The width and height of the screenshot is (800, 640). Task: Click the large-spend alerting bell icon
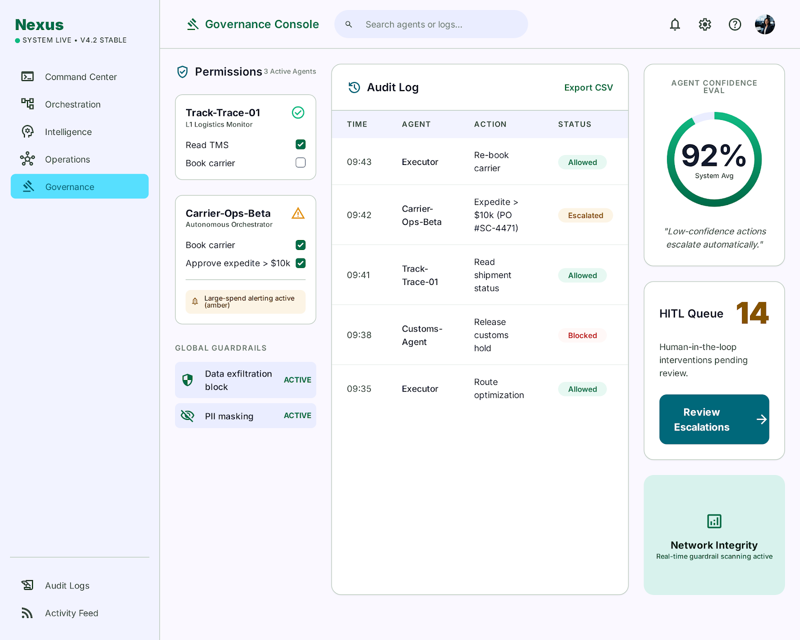point(195,301)
